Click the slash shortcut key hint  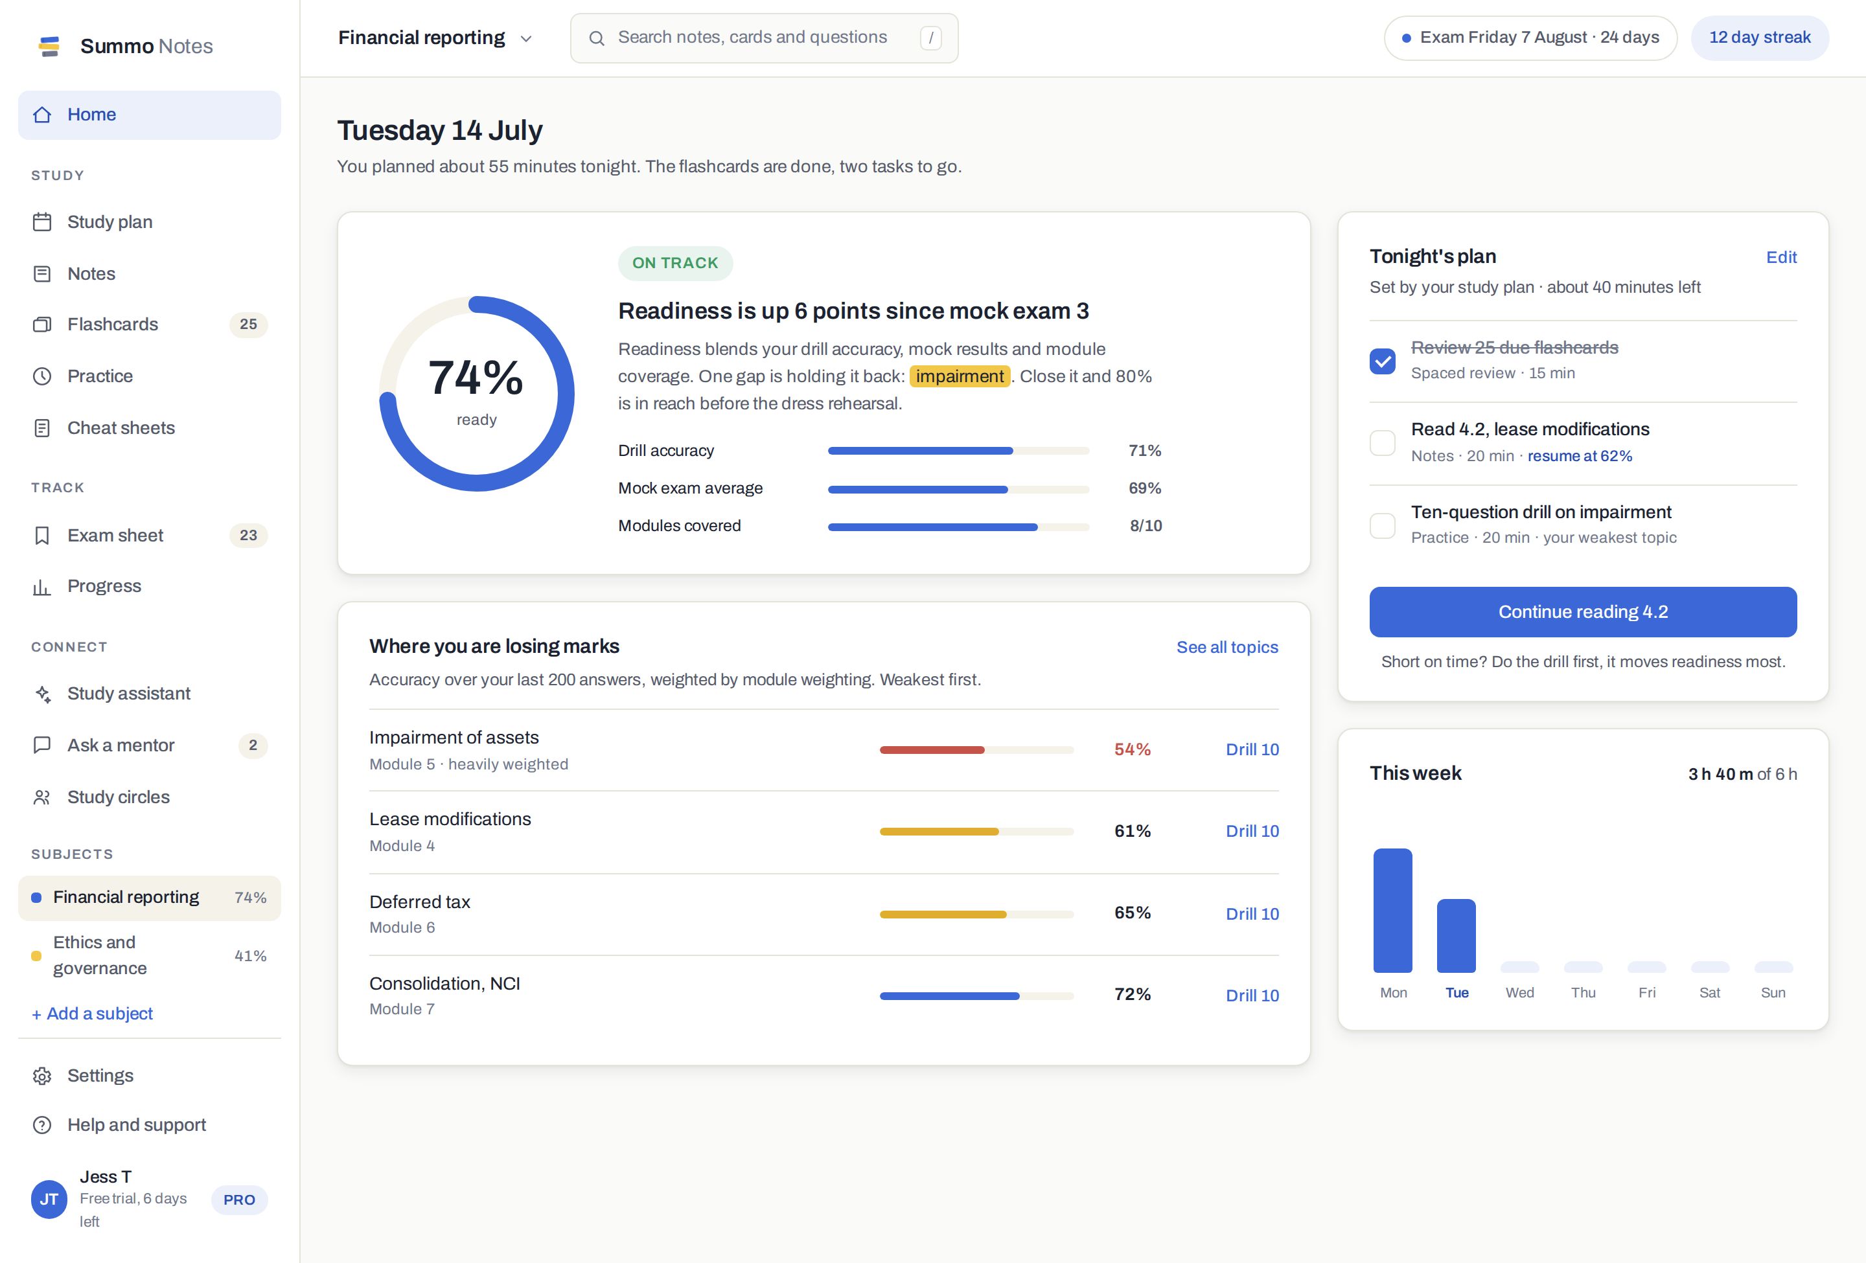[930, 38]
